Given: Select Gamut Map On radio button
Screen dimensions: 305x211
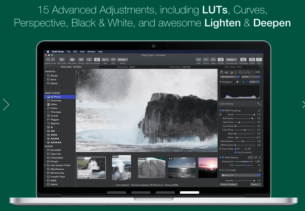Looking at the screenshot, I should click(x=235, y=149).
